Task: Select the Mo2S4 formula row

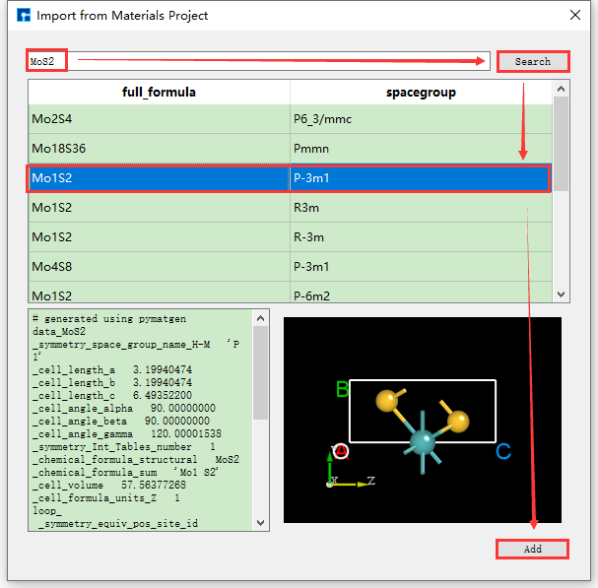Action: [159, 120]
